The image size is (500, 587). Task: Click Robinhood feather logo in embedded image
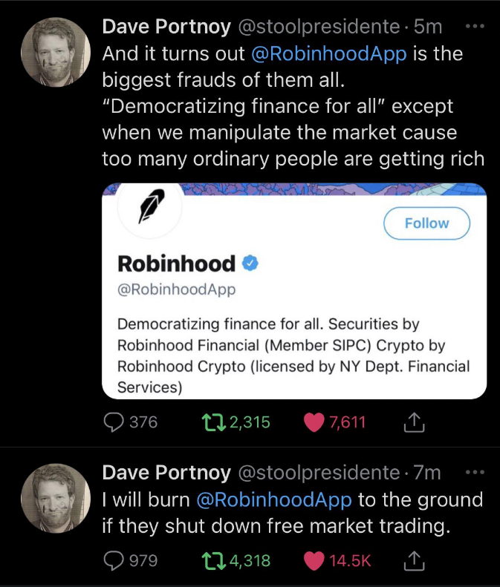(151, 206)
